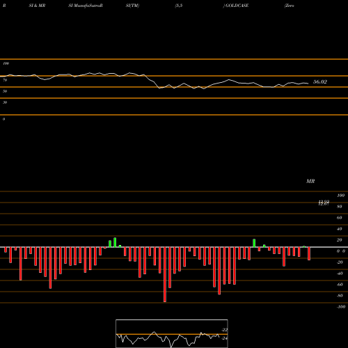Click the MR panel title label

310,181
